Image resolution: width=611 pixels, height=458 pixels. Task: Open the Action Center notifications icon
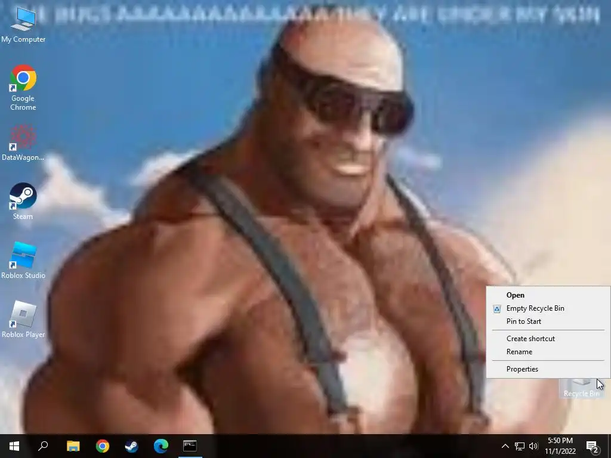[593, 446]
